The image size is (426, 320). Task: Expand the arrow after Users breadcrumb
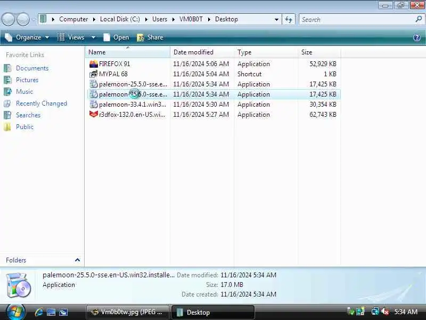tap(174, 20)
